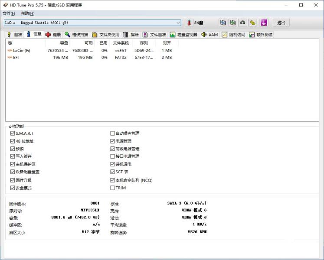324x260 pixels.
Task: Sort by the 可用 column header
Action: (x=82, y=43)
